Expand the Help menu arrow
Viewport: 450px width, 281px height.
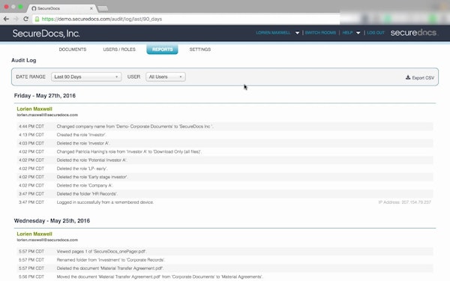(x=358, y=33)
